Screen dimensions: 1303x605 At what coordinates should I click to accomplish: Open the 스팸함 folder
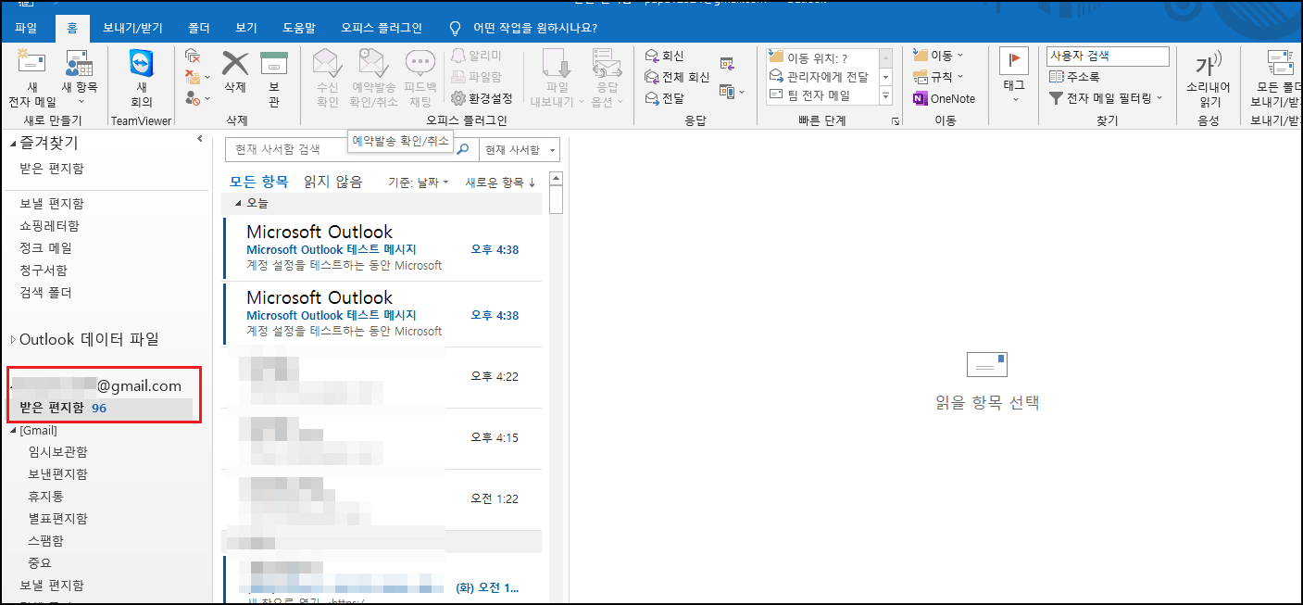(45, 541)
